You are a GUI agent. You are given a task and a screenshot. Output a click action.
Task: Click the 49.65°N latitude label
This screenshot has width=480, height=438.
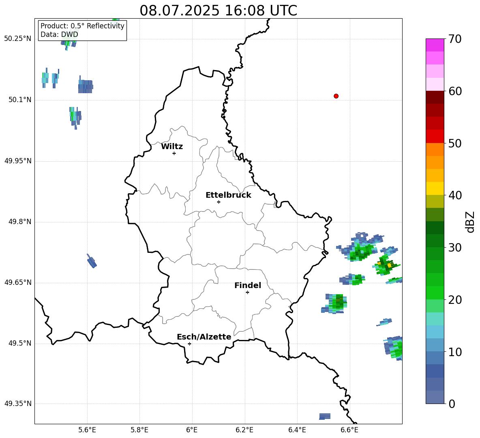point(17,282)
